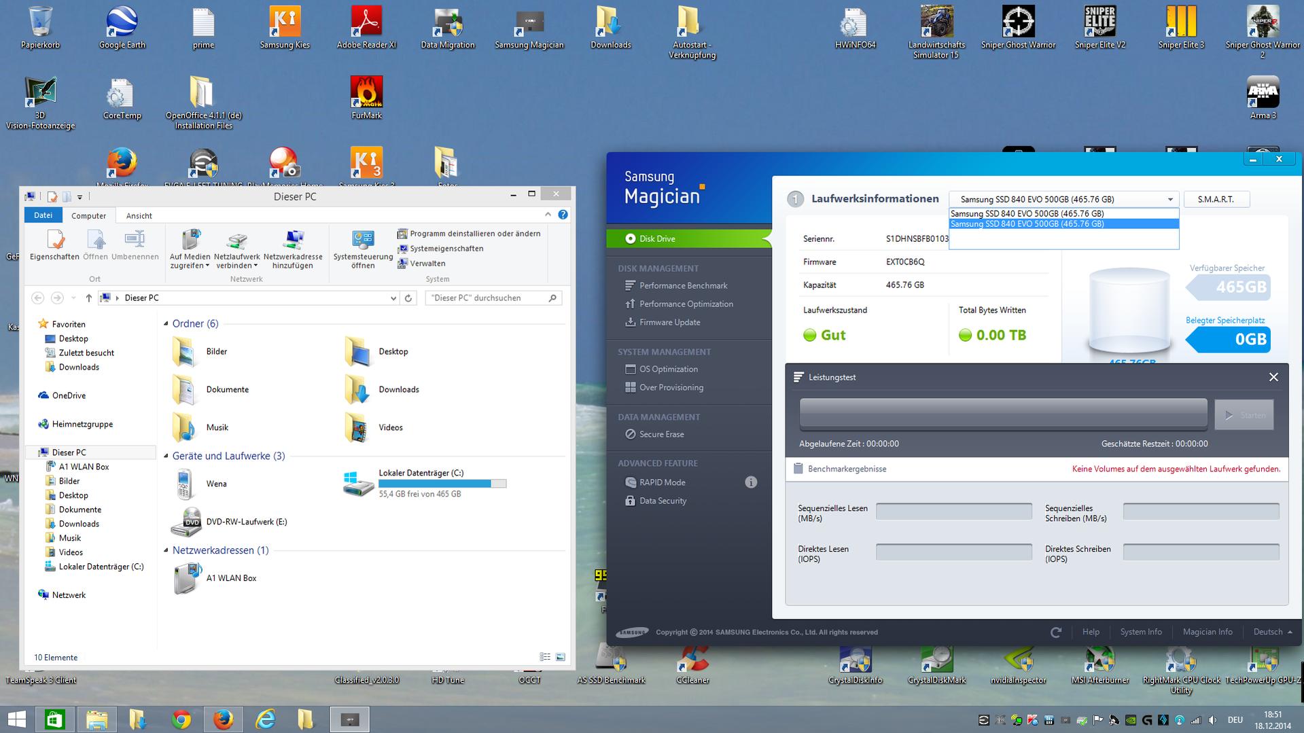The height and width of the screenshot is (733, 1304).
Task: Choose the highlighted Samsung SSD 840 EVO option
Action: click(x=1063, y=224)
